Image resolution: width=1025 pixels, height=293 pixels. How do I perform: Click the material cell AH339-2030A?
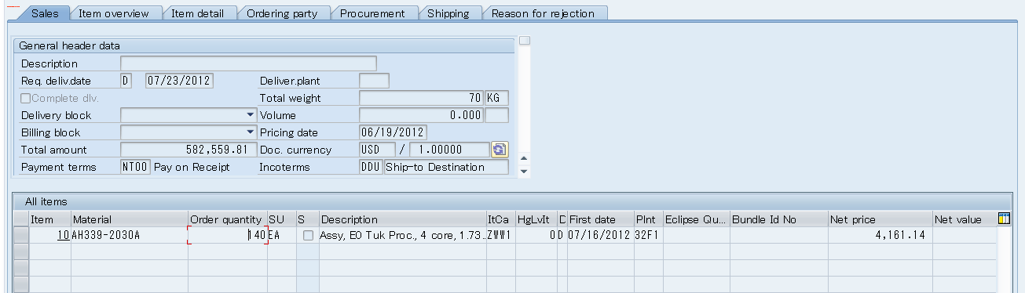pos(129,235)
